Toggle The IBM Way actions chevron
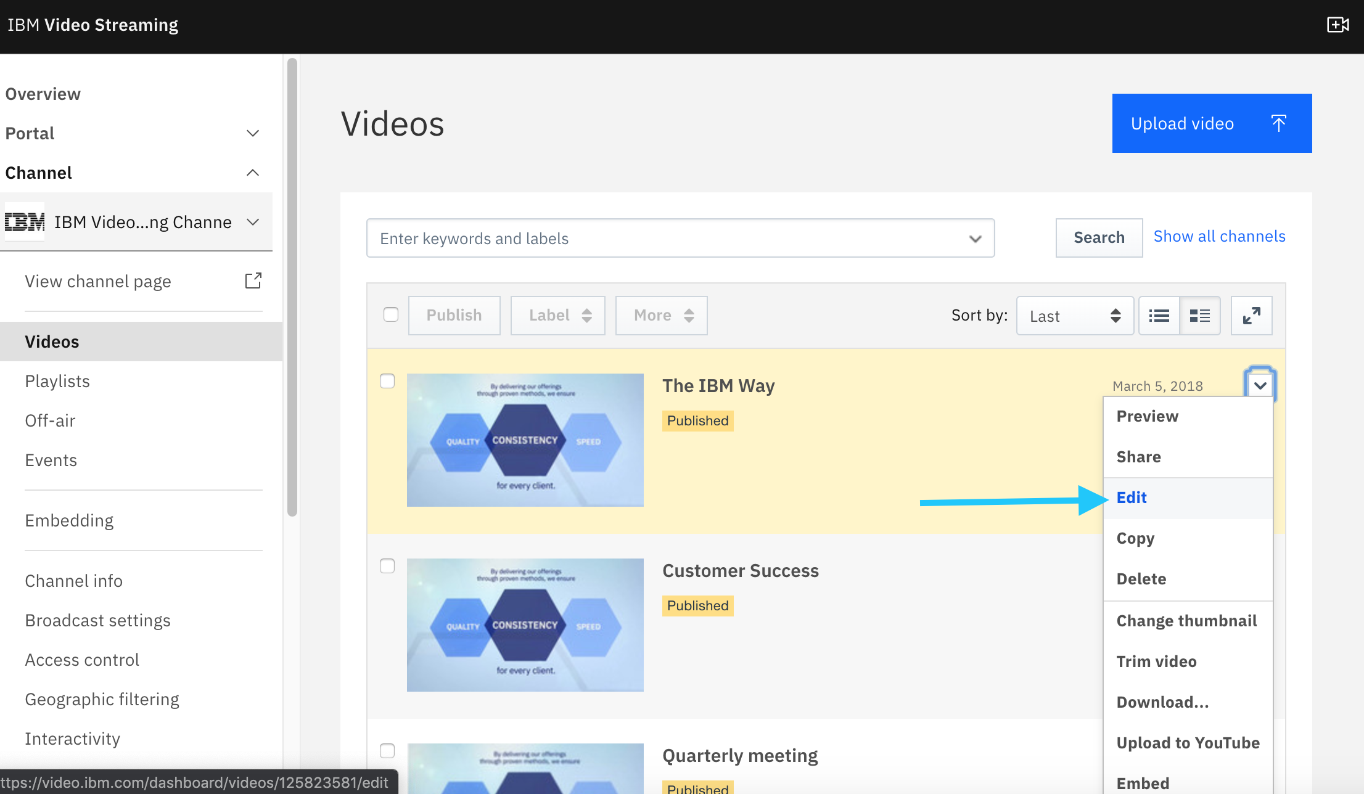The image size is (1364, 794). click(x=1260, y=385)
